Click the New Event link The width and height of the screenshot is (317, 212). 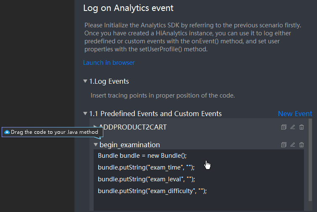[x=295, y=114]
